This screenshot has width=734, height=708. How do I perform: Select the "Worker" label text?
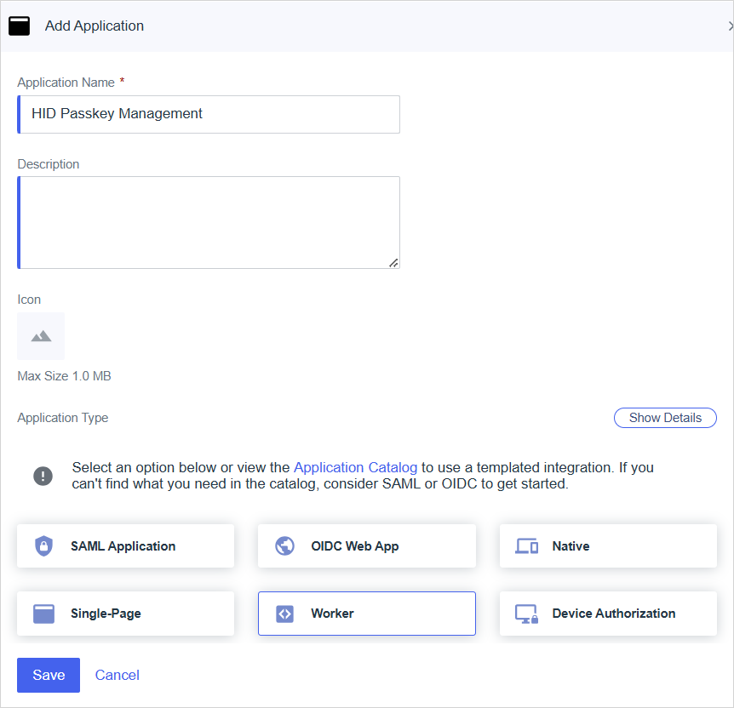pos(332,614)
